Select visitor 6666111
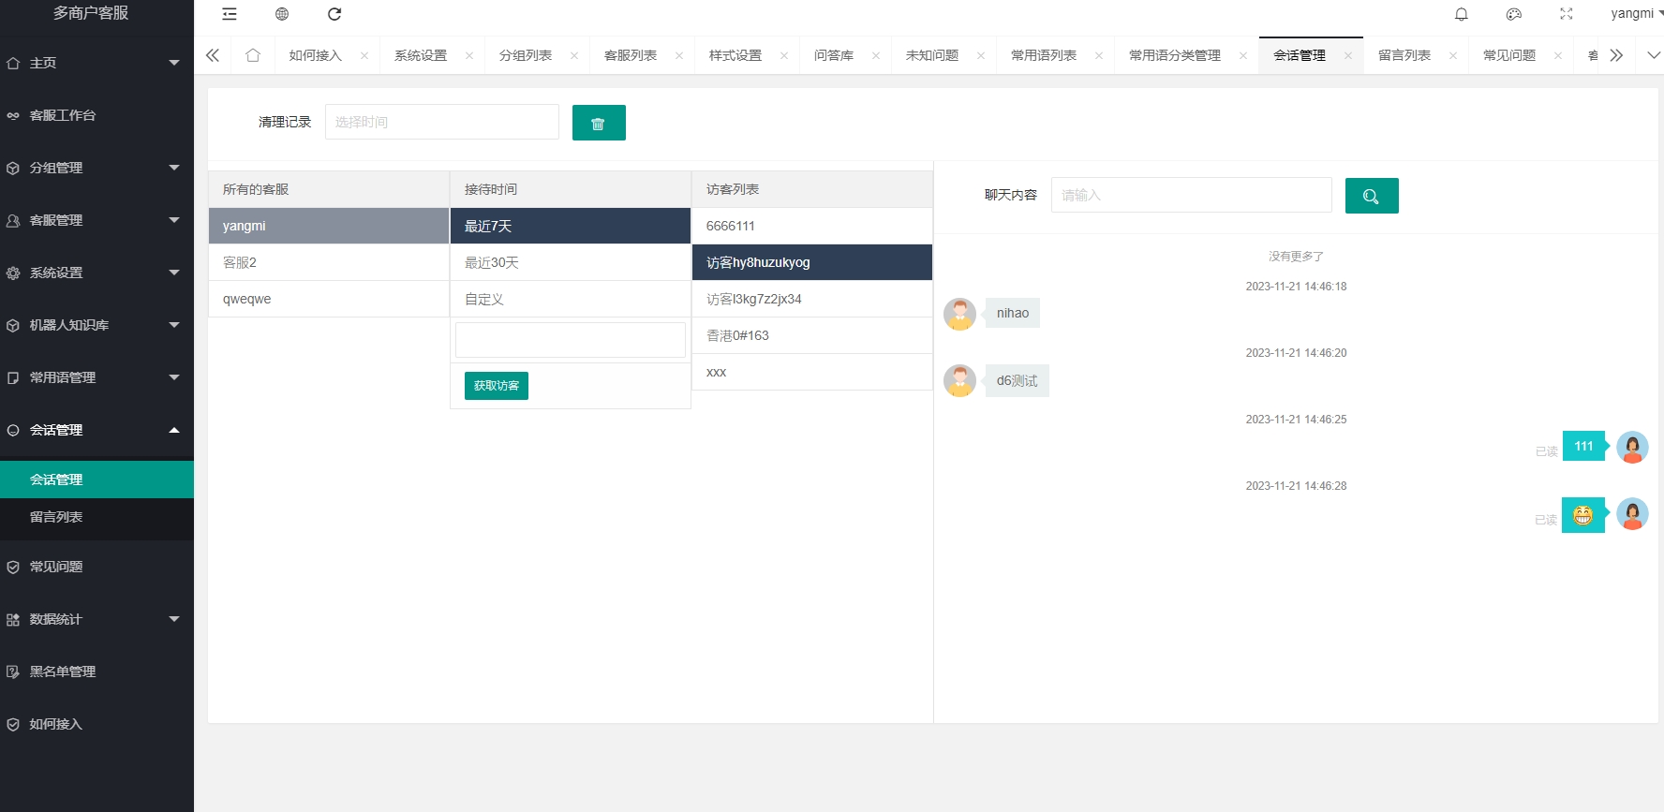Image resolution: width=1664 pixels, height=812 pixels. 812,226
